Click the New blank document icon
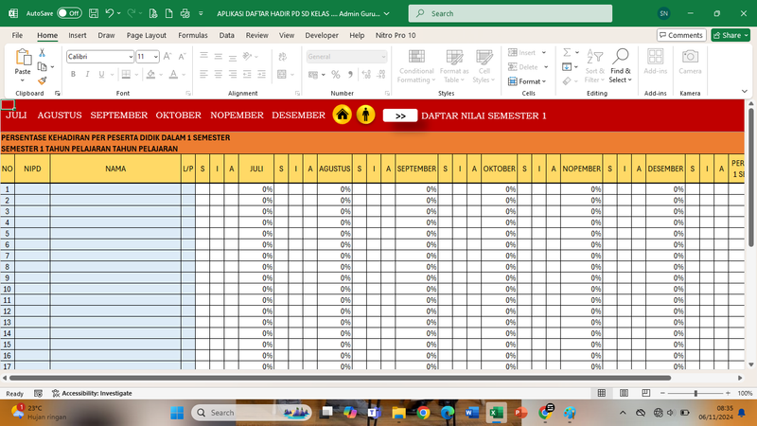 coord(169,13)
